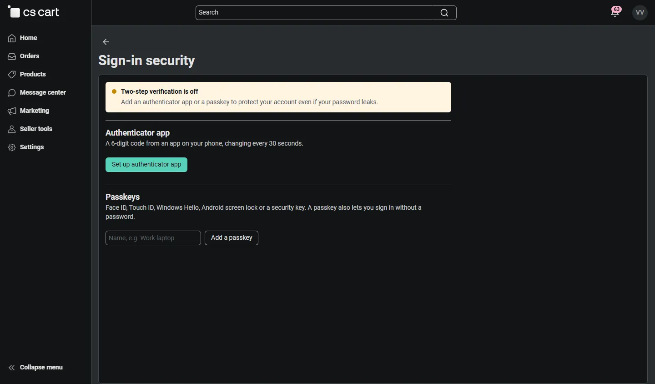Click the collapse menu double-chevron icon
The width and height of the screenshot is (655, 384).
click(12, 368)
